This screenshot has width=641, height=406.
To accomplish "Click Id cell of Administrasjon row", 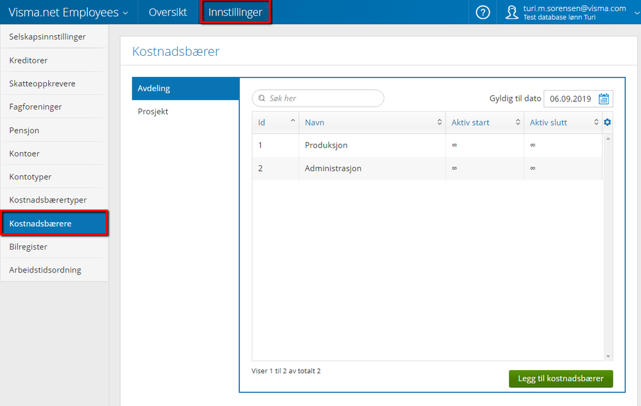I will (x=275, y=168).
